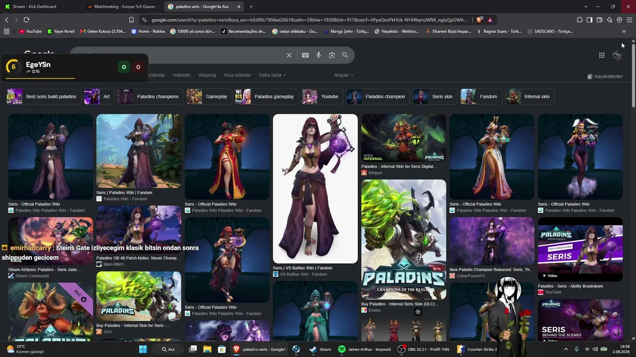
Task: Open the browser main menu
Action: 630,20
